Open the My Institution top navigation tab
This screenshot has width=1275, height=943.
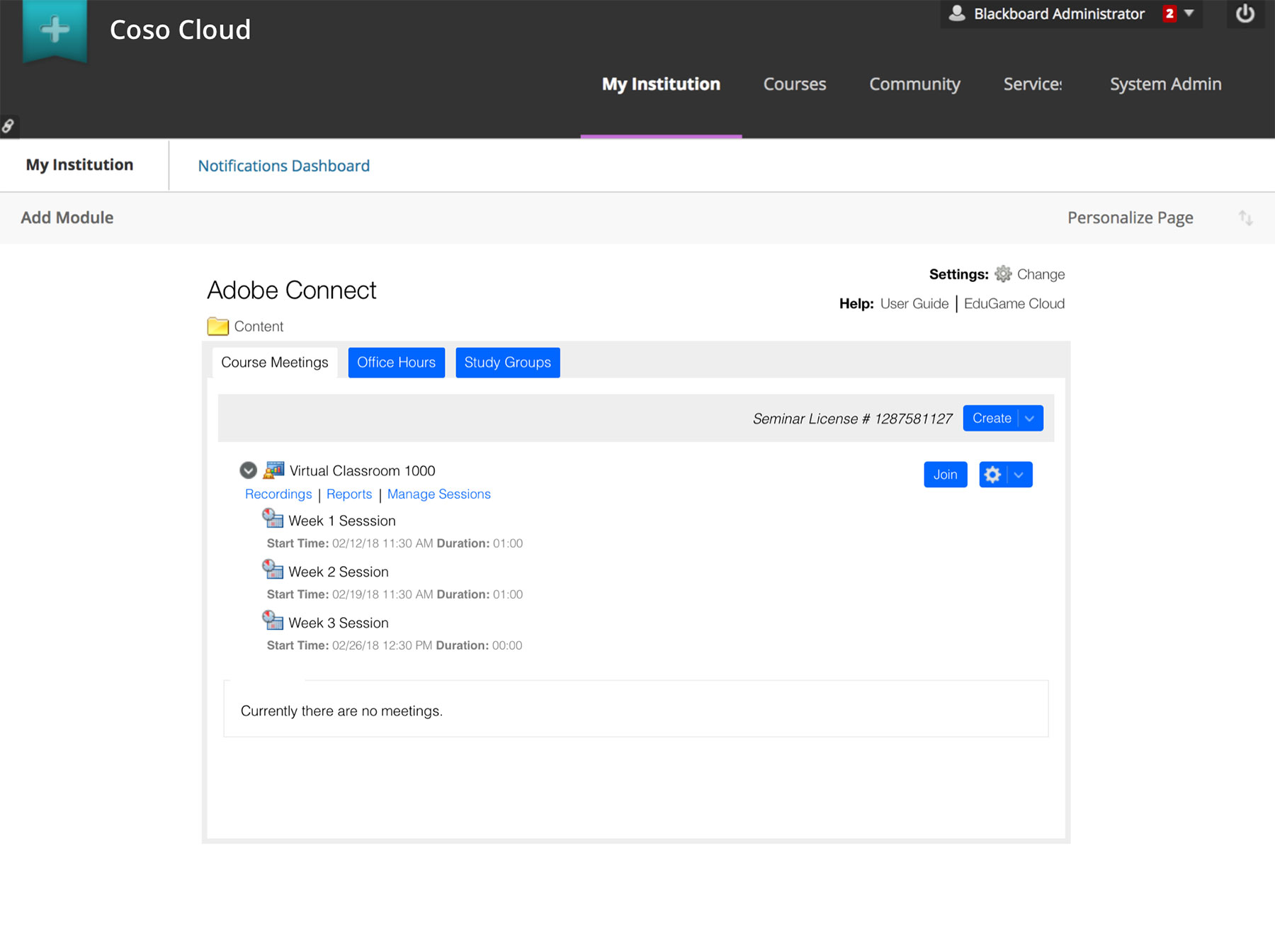coord(661,84)
